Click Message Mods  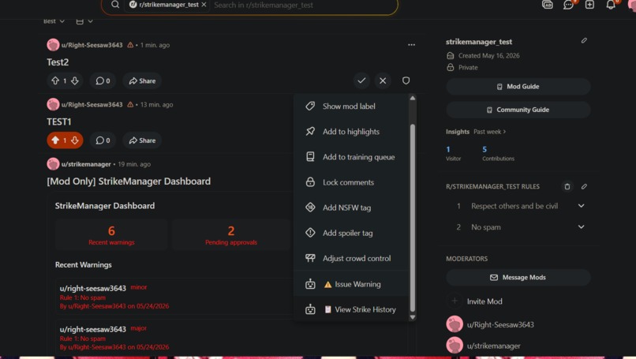(x=518, y=278)
